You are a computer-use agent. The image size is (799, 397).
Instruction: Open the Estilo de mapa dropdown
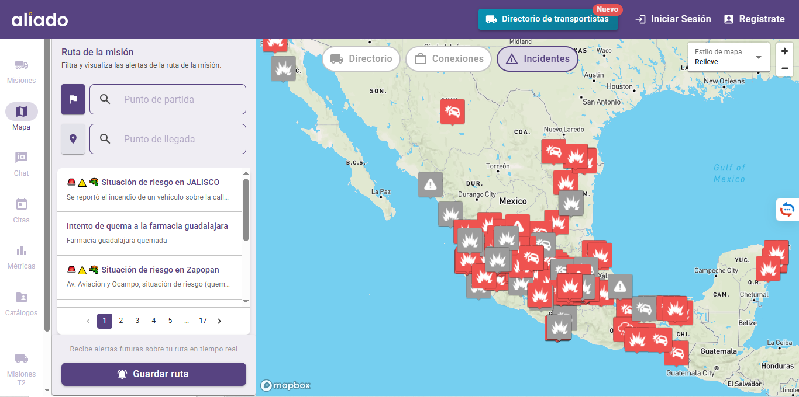(x=728, y=57)
